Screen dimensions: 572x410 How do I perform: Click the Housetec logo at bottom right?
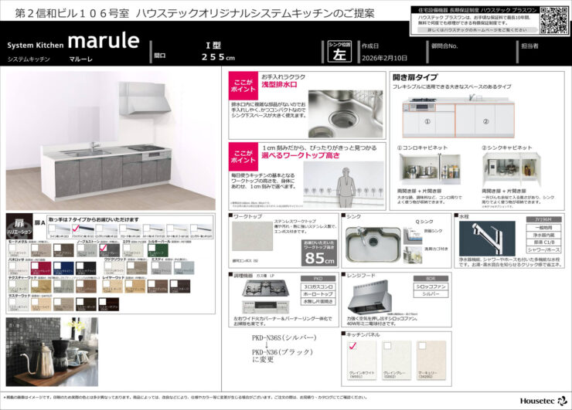543,401
